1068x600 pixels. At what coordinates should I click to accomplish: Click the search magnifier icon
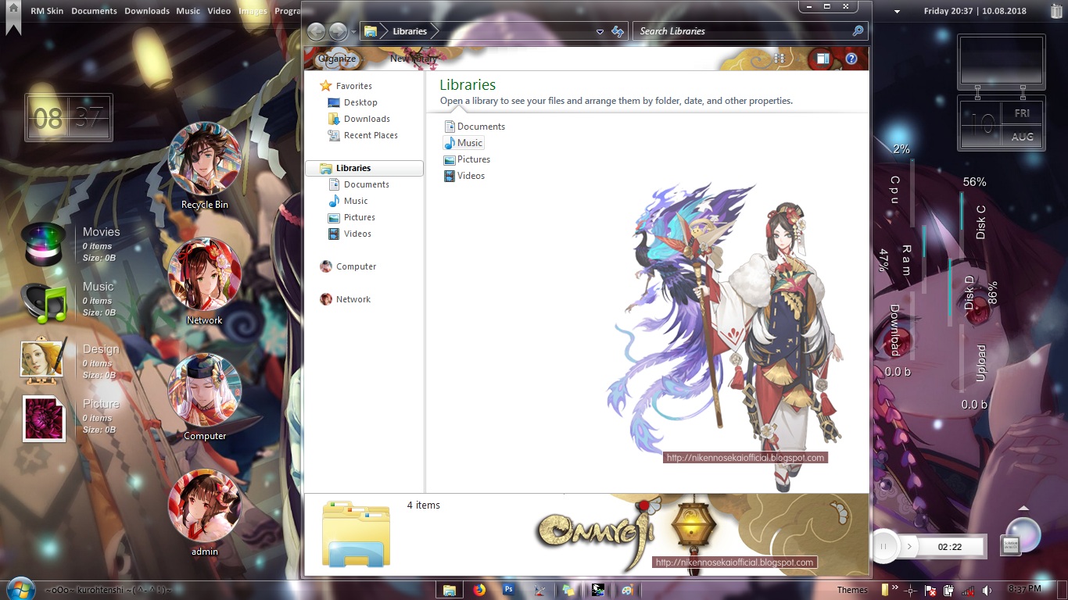(x=858, y=31)
